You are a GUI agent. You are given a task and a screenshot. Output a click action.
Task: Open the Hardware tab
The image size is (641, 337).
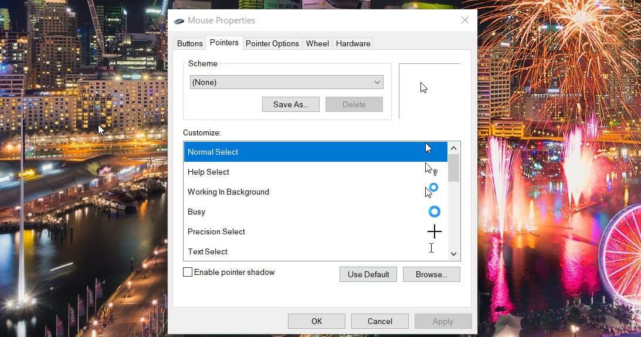353,44
